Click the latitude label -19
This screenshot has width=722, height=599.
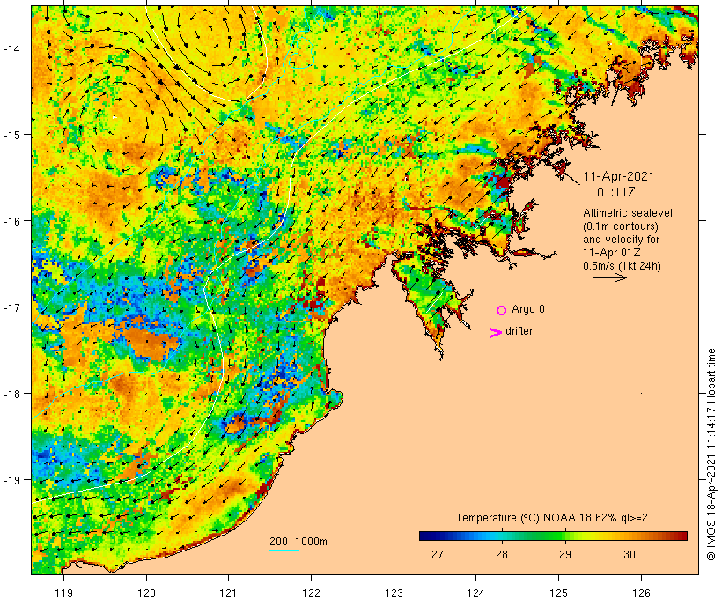click(11, 480)
